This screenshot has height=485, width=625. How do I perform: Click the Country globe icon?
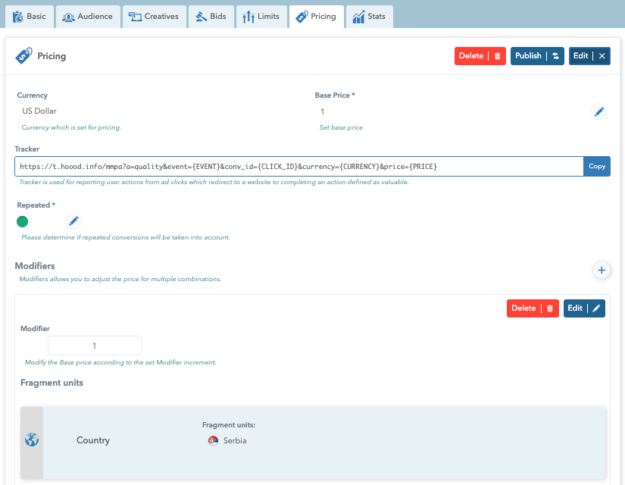pyautogui.click(x=32, y=440)
